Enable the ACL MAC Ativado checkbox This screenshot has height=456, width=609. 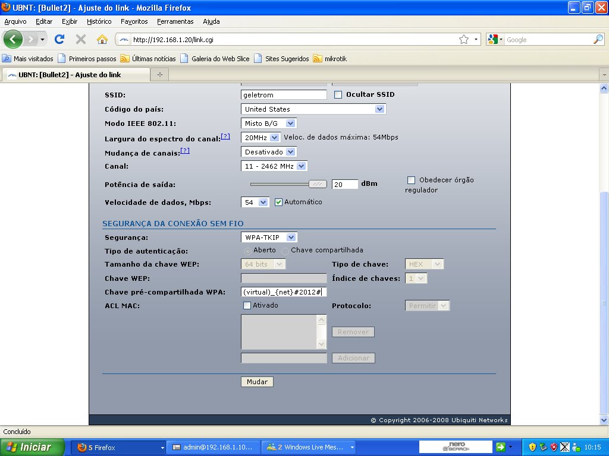tap(247, 306)
